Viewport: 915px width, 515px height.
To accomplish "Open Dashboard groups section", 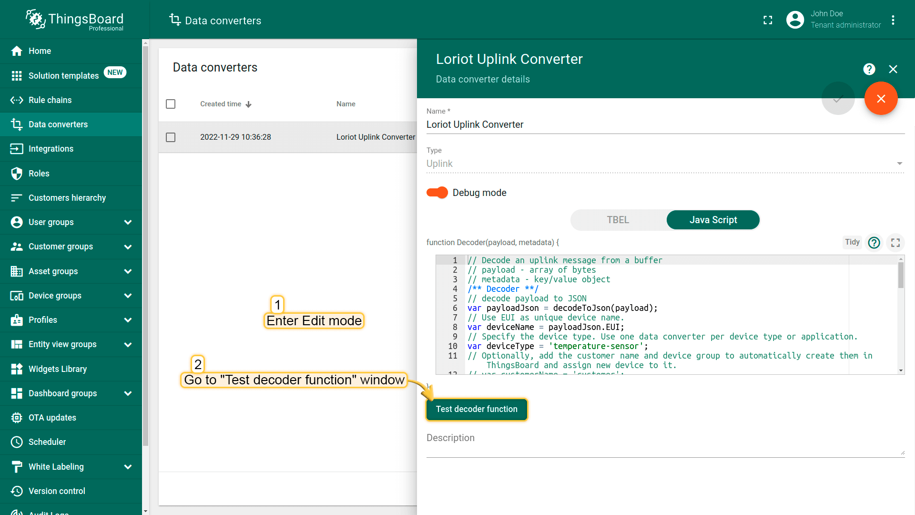I will click(62, 393).
